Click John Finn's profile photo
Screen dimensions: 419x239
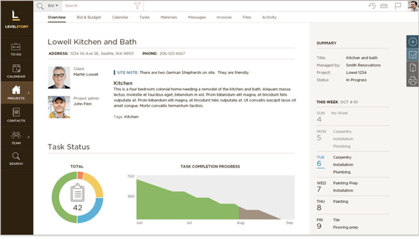59,107
